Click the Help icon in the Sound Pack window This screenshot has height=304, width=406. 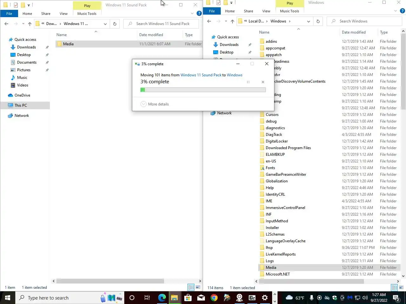coord(199,13)
